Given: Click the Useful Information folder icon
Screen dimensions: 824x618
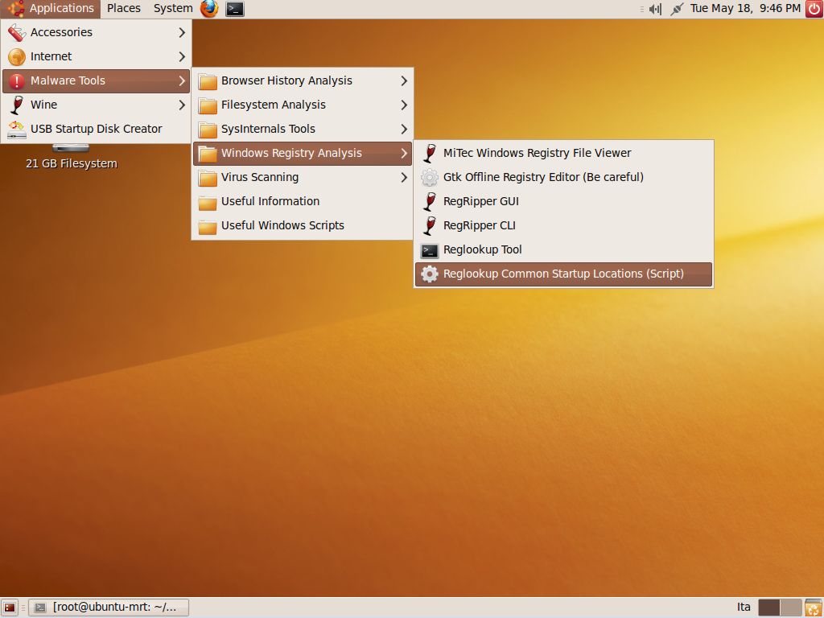Looking at the screenshot, I should click(x=208, y=202).
